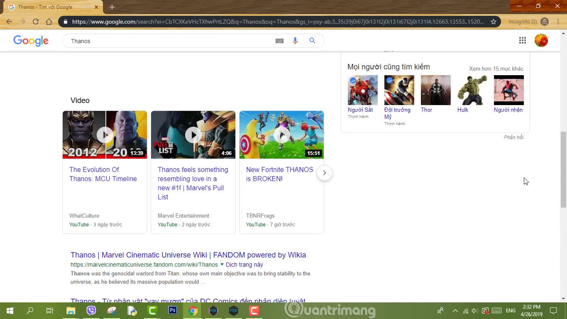Screen dimensions: 567x319
Task: Click the Incognito profile icon
Action: point(545,22)
